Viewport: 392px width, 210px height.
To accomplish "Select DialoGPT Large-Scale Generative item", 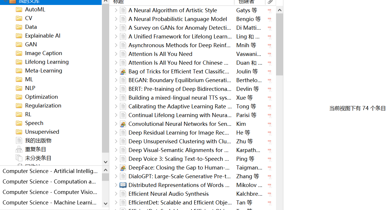I will tap(180, 176).
